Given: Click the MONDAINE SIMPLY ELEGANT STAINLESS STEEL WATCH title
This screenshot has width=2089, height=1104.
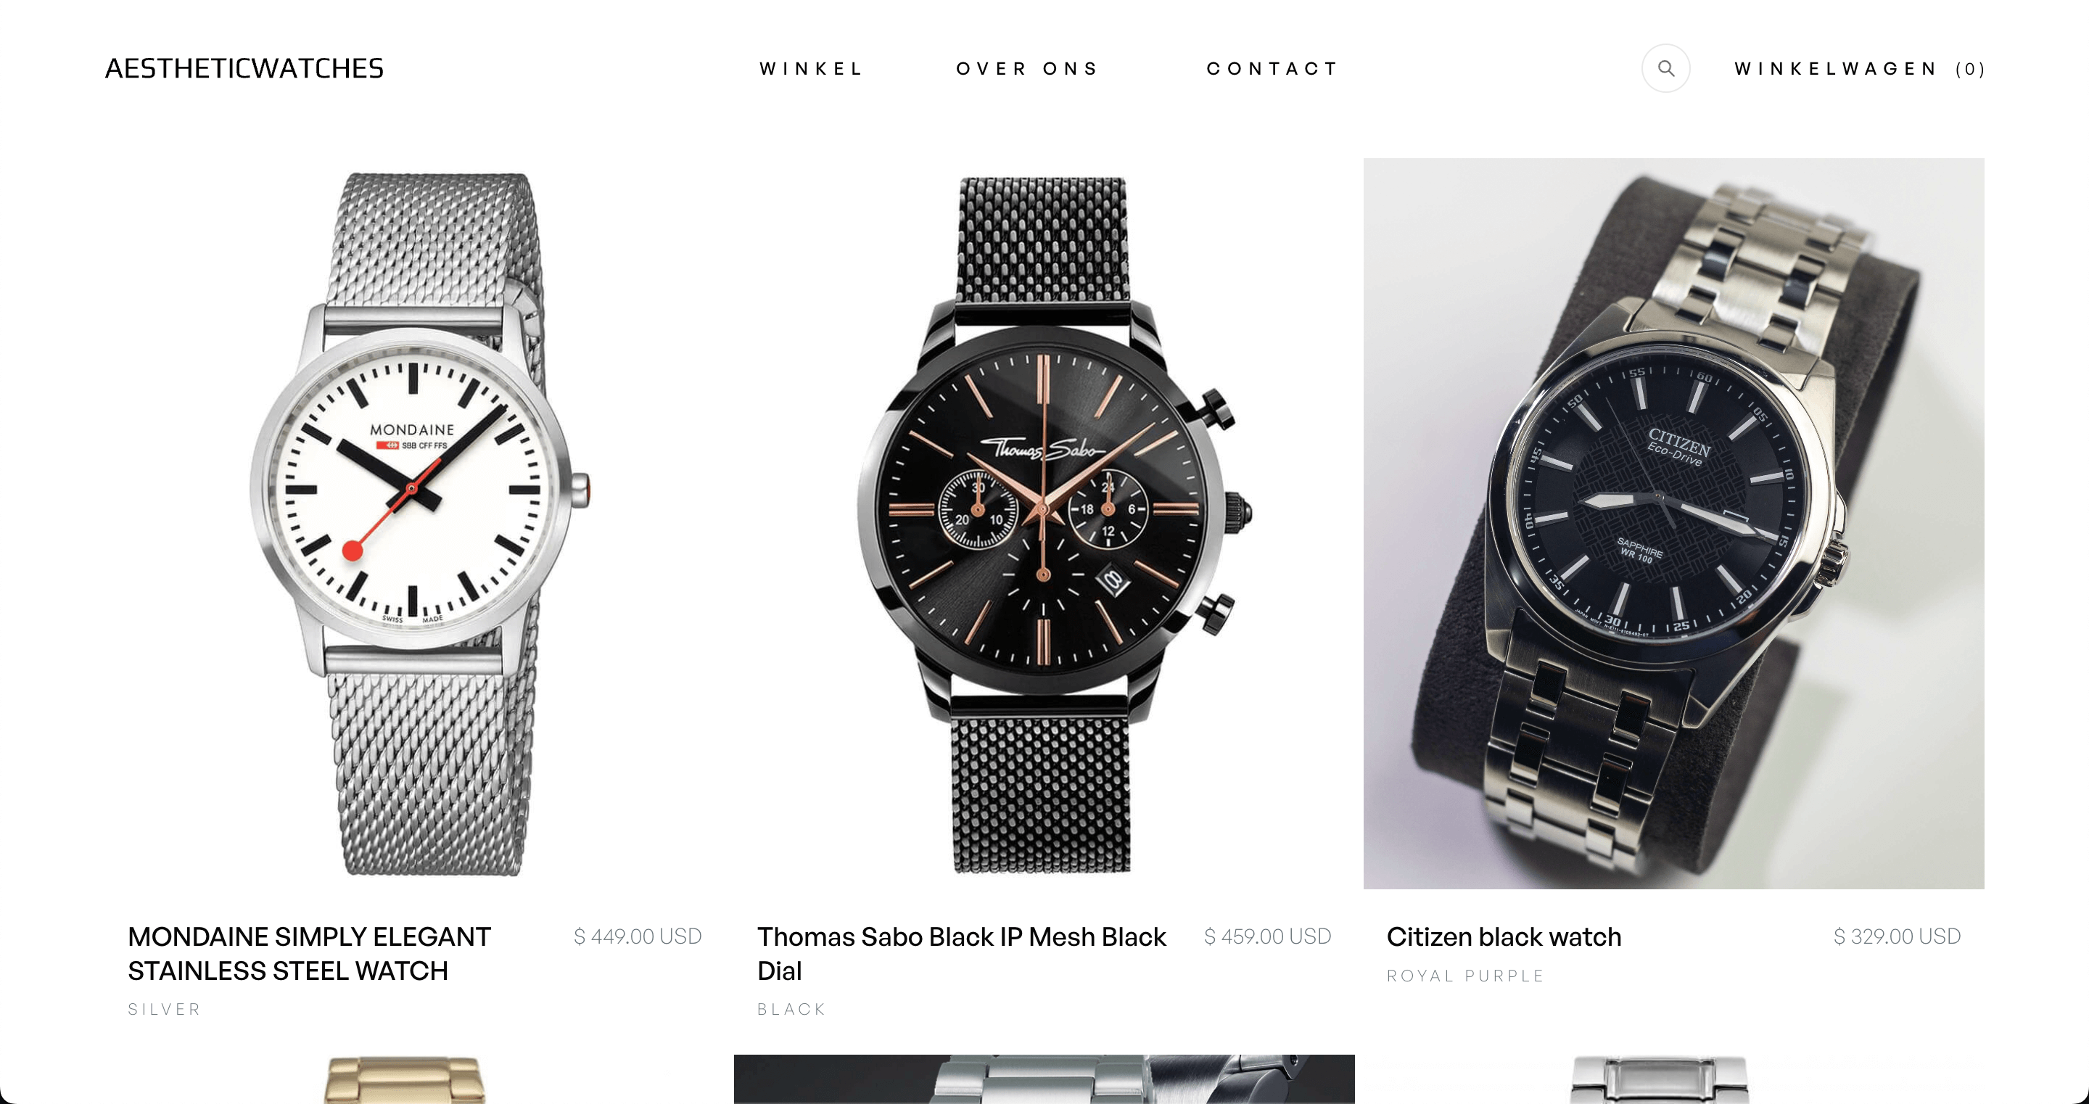Looking at the screenshot, I should pos(310,954).
